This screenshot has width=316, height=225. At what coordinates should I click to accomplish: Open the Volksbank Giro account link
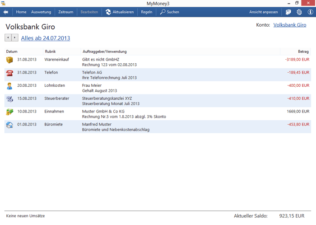click(289, 25)
